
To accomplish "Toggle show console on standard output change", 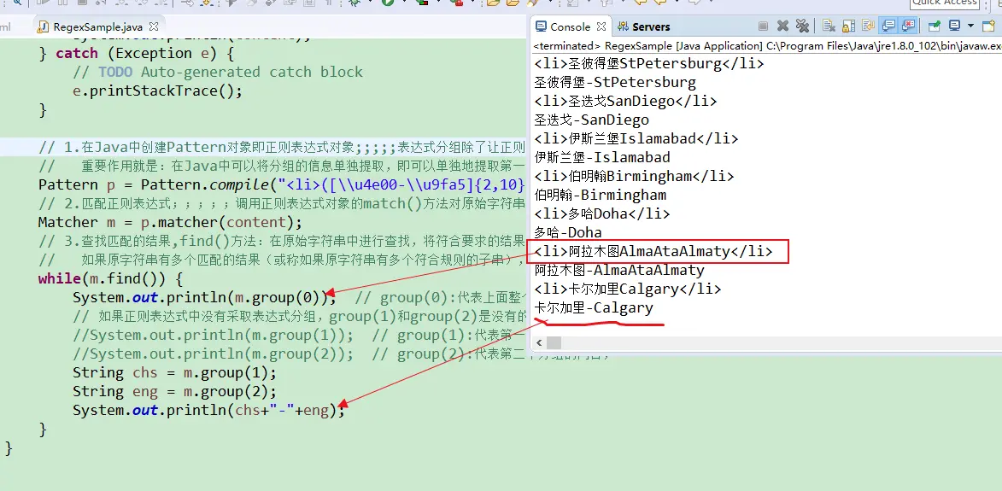I will pos(888,26).
